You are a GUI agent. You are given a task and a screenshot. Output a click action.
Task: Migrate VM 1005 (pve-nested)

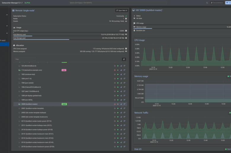coord(121,83)
